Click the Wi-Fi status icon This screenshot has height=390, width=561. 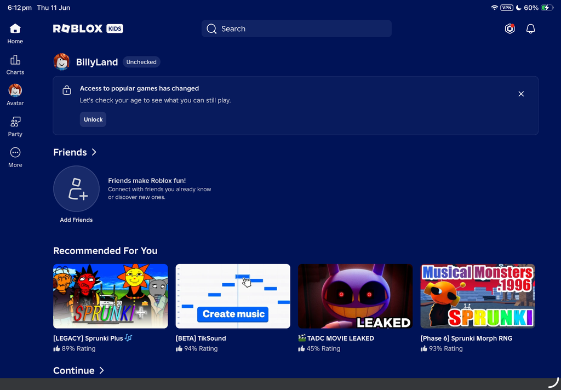click(495, 8)
